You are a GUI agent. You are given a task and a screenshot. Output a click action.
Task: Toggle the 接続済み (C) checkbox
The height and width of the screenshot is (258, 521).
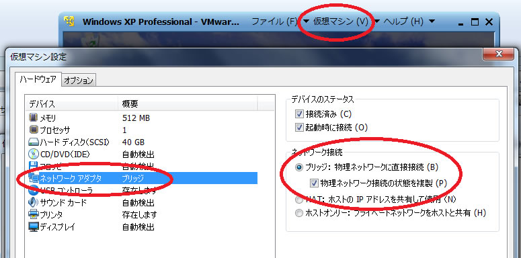point(298,114)
